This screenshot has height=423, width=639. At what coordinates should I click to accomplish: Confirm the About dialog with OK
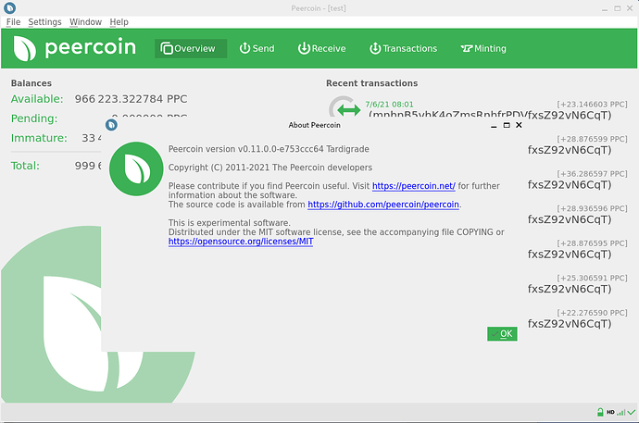[502, 334]
